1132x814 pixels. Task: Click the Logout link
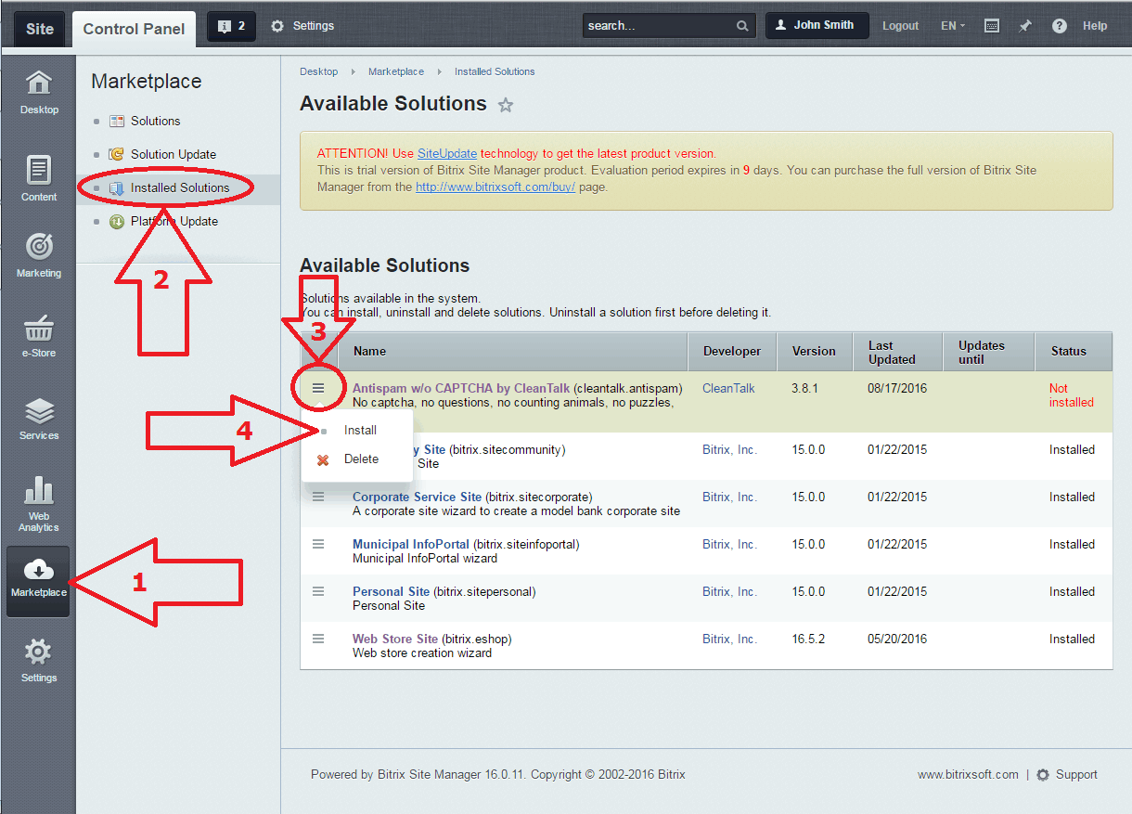point(900,26)
